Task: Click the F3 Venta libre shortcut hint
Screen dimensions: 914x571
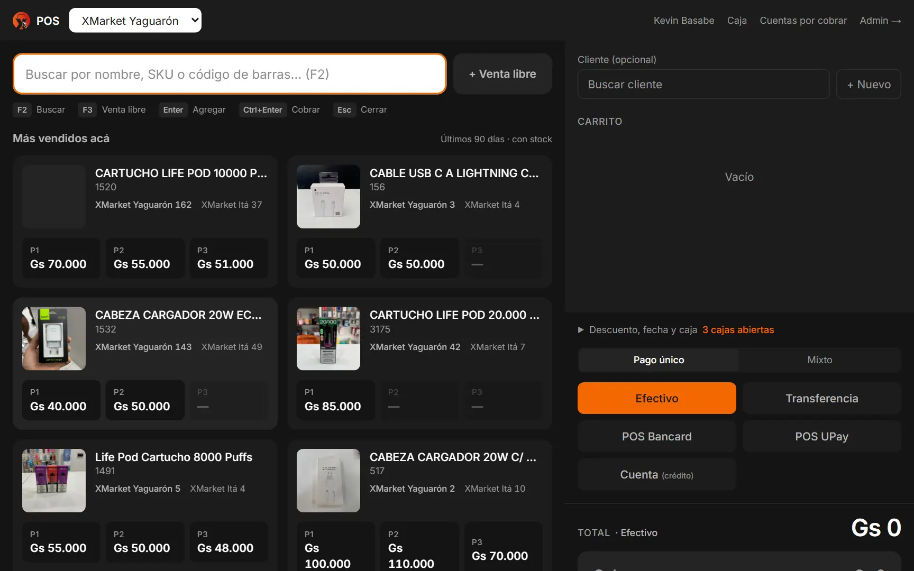Action: (112, 109)
